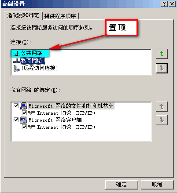Click the bindings move-up arrow button

[162, 106]
